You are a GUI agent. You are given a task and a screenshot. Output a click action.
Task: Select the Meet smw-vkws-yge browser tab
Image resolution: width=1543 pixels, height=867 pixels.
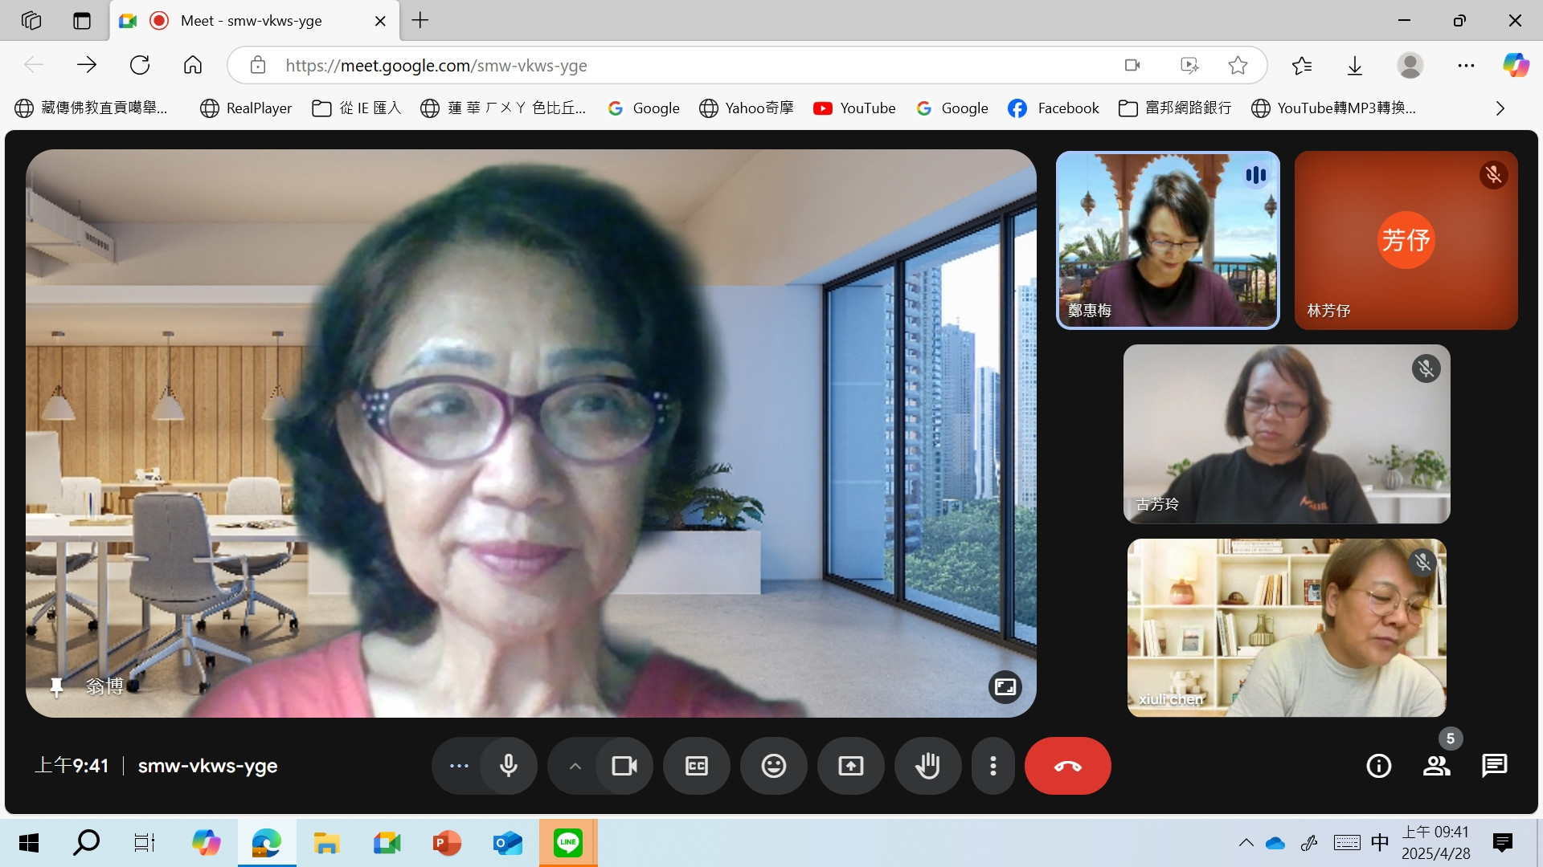click(x=251, y=21)
